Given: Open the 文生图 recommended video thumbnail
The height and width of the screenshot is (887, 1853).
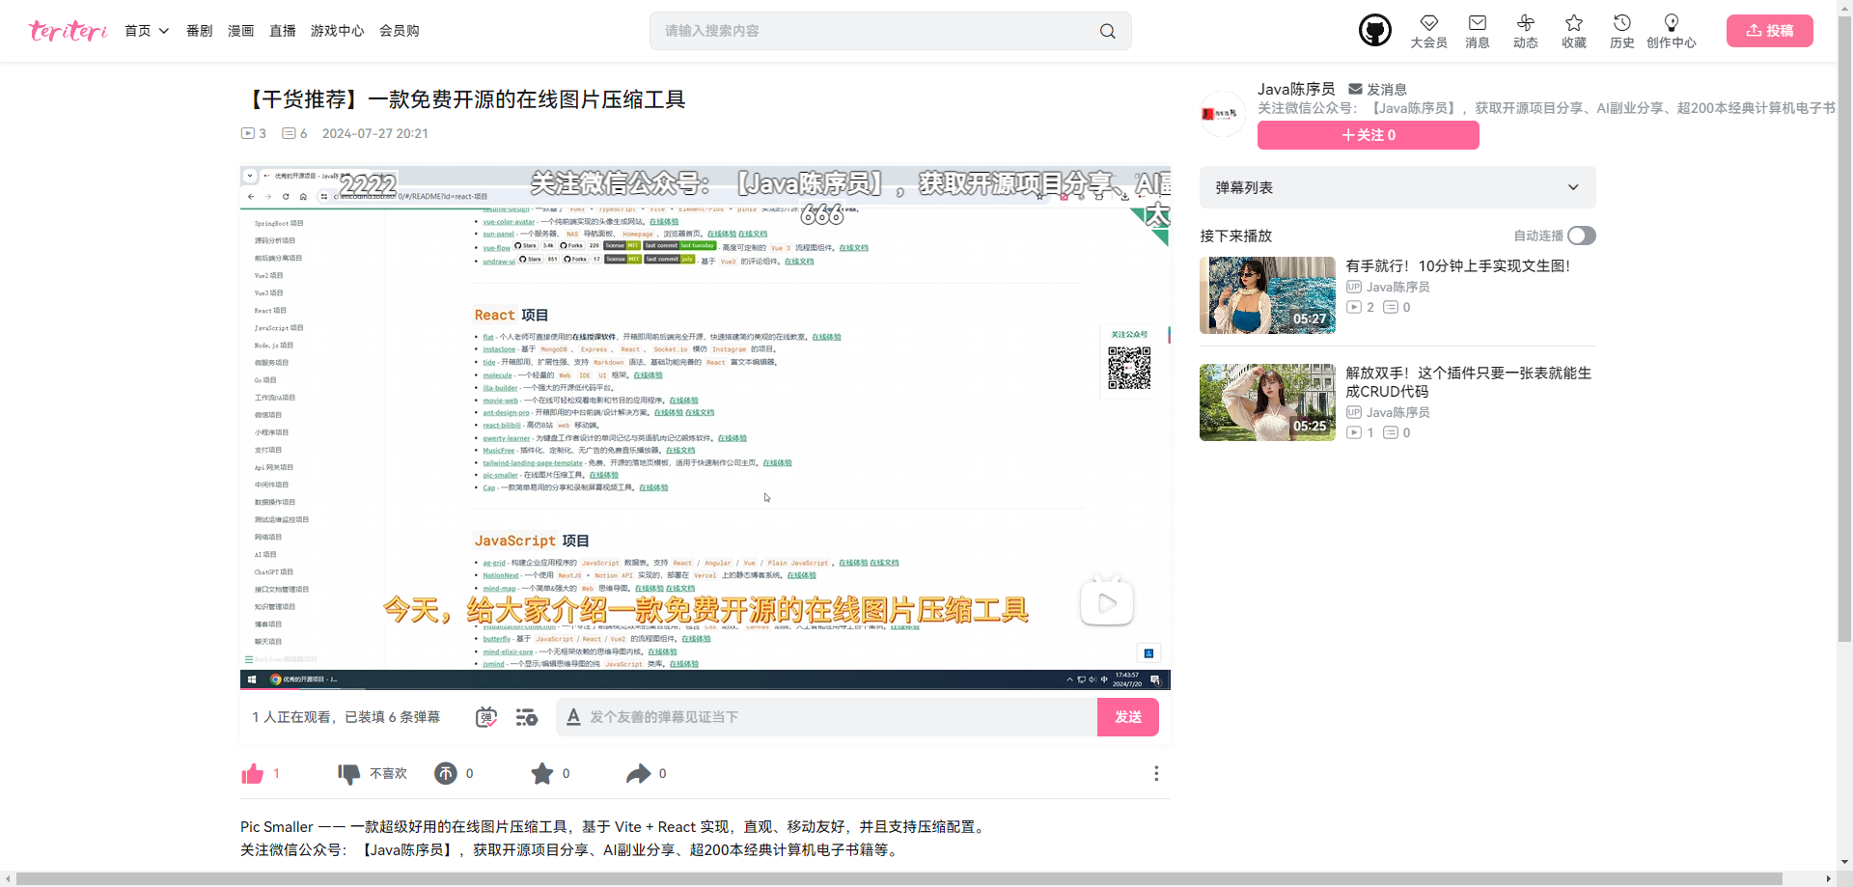Looking at the screenshot, I should click(x=1267, y=295).
